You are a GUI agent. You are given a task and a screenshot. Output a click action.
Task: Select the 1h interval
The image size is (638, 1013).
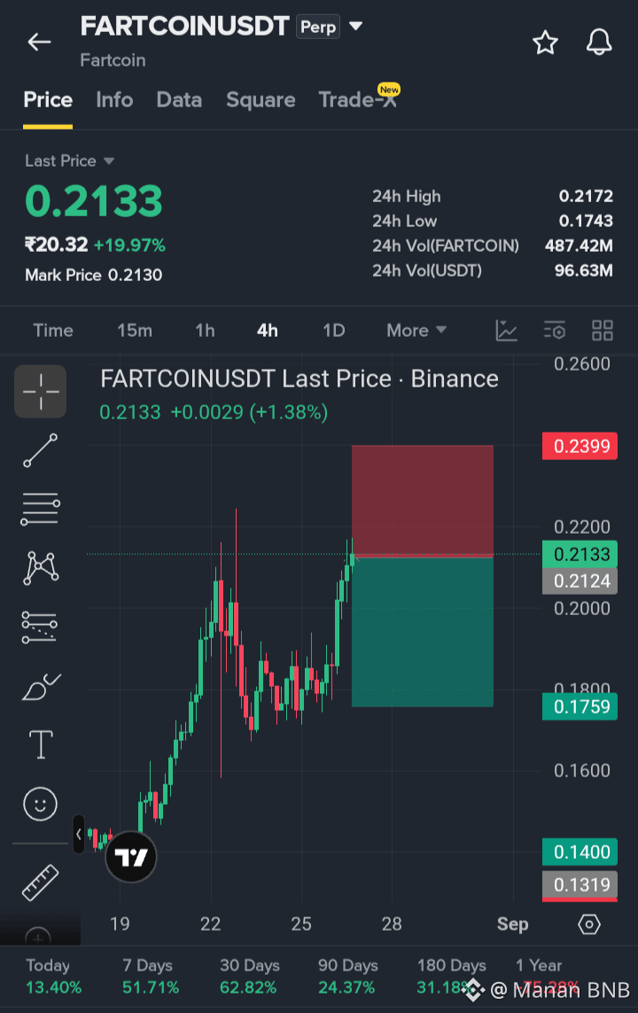coord(205,331)
